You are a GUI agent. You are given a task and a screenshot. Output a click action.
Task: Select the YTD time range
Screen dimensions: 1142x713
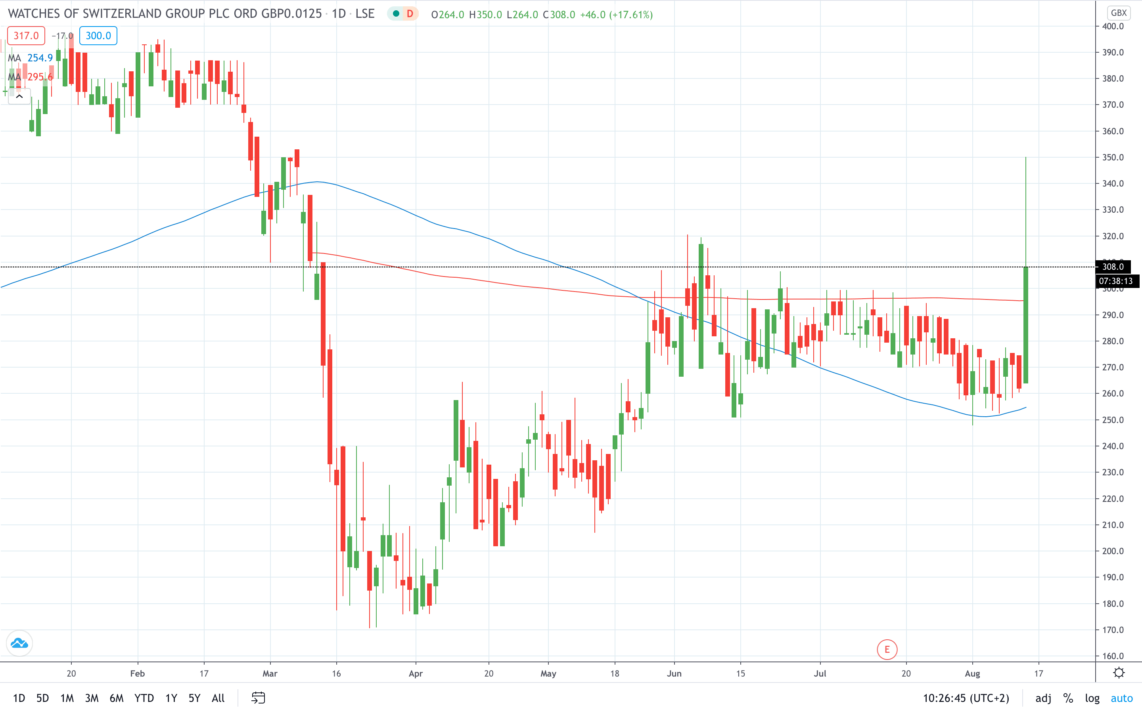144,698
